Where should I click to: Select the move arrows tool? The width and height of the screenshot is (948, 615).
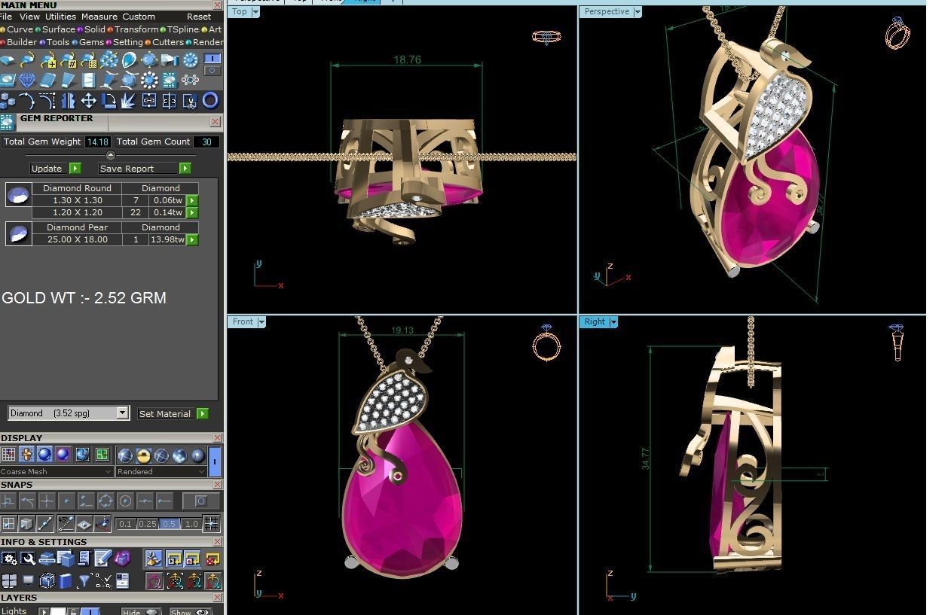point(88,101)
